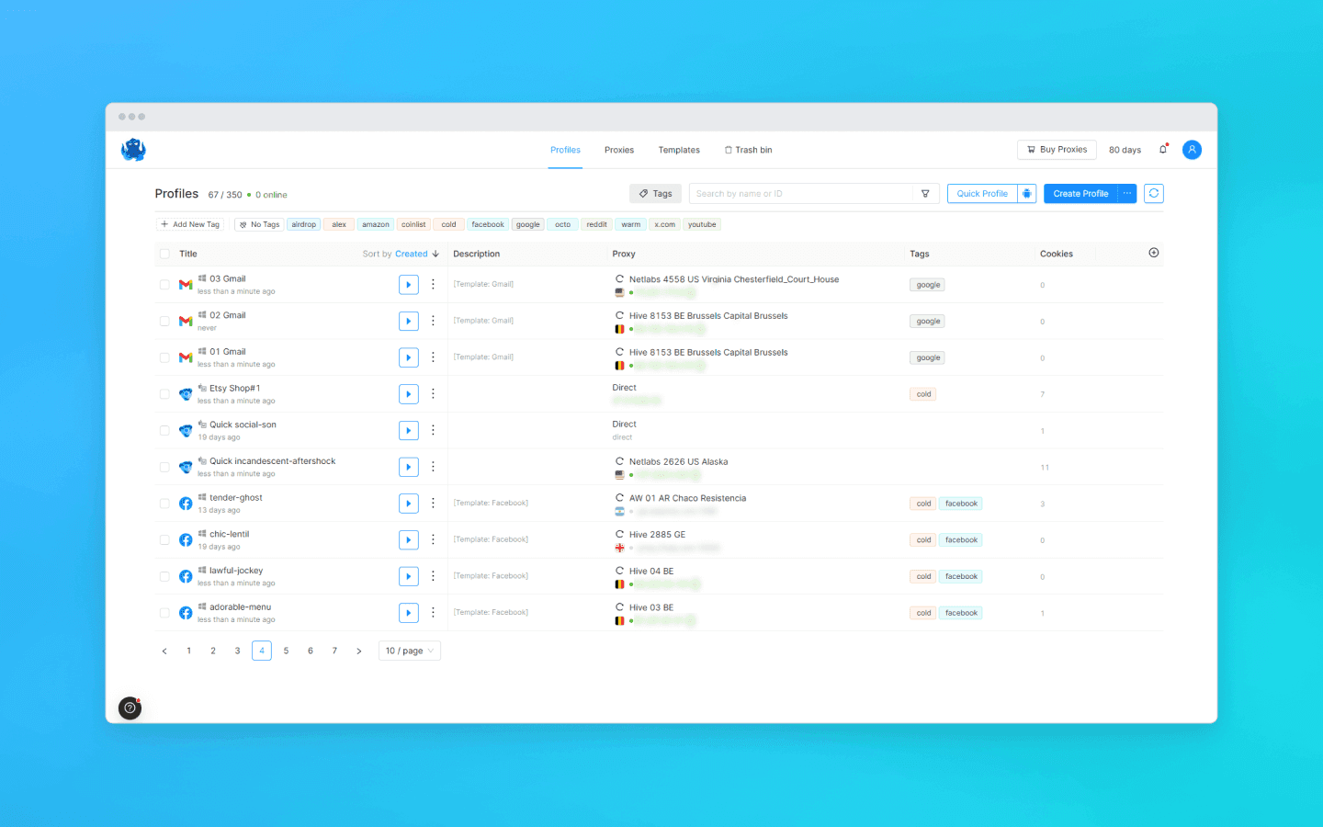The image size is (1323, 827).
Task: Go to page 7
Action: click(x=334, y=651)
